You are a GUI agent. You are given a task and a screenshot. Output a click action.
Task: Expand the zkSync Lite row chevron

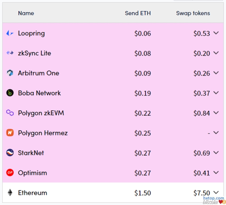[216, 53]
